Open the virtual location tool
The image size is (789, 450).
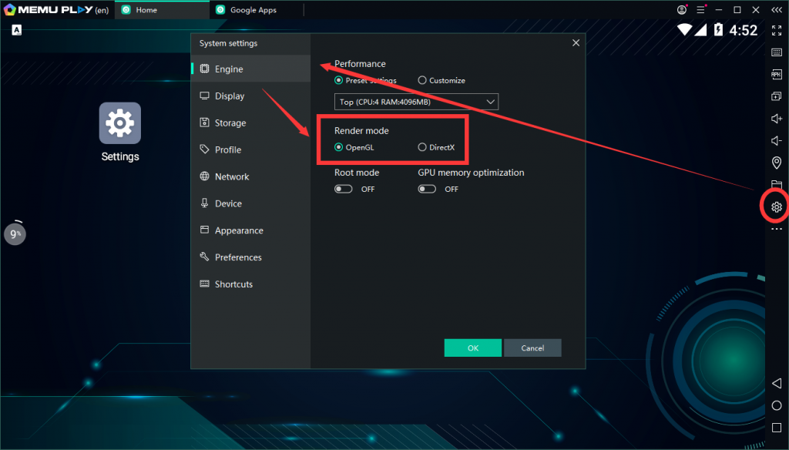click(776, 163)
